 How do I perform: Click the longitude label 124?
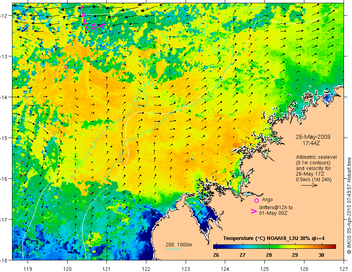pos(225,269)
